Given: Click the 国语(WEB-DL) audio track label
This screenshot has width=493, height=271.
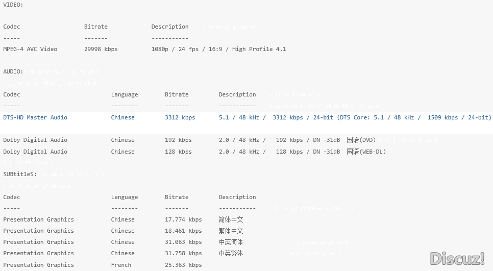Looking at the screenshot, I should pyautogui.click(x=366, y=152).
